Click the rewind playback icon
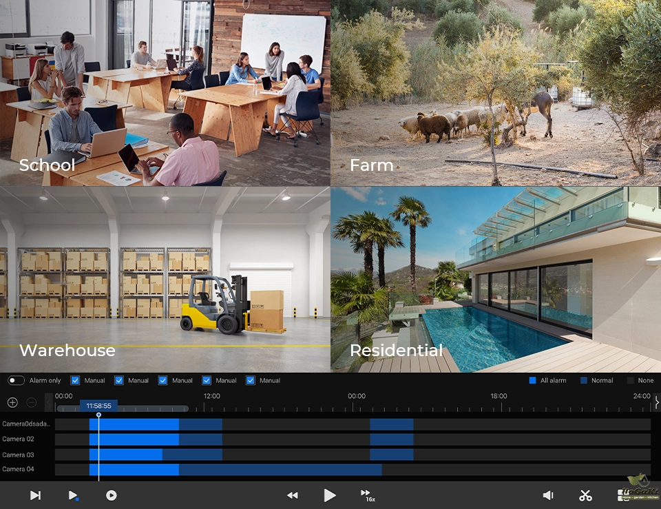 click(293, 495)
